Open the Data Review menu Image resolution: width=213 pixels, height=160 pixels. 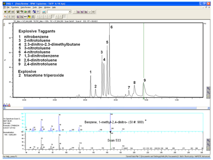(x=26, y=7)
